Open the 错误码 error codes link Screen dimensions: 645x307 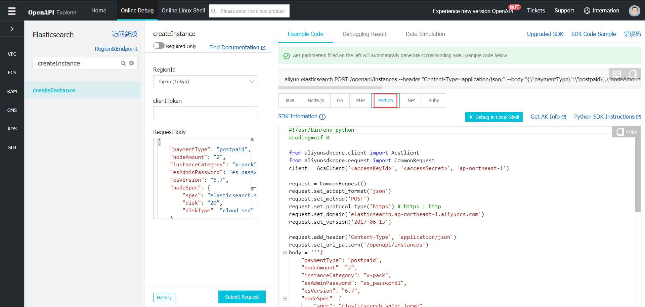632,34
